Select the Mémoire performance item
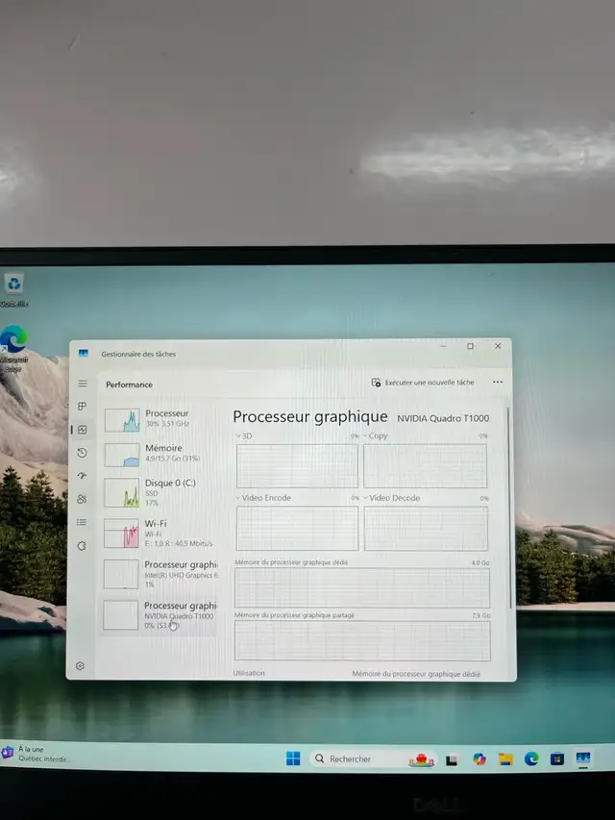Image resolution: width=615 pixels, height=820 pixels. pos(160,455)
